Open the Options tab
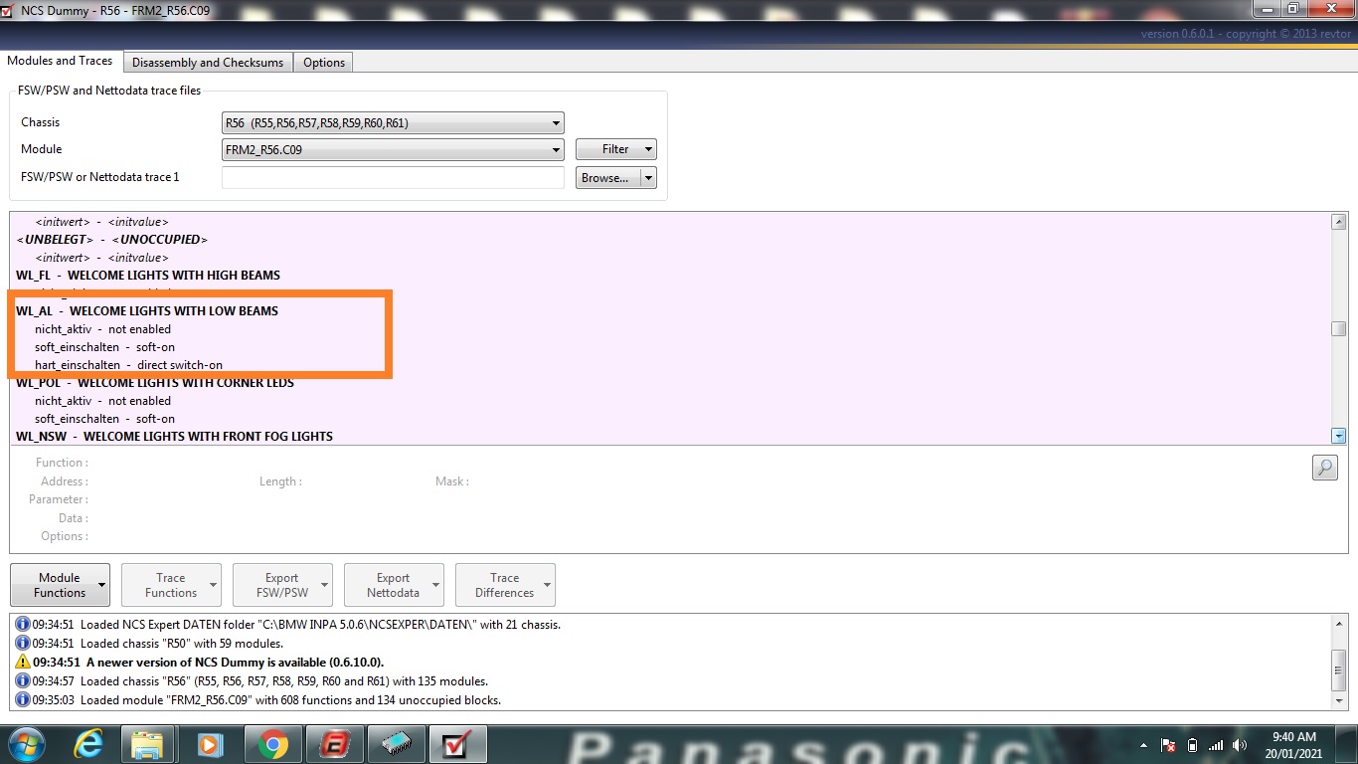The width and height of the screenshot is (1358, 764). click(324, 63)
